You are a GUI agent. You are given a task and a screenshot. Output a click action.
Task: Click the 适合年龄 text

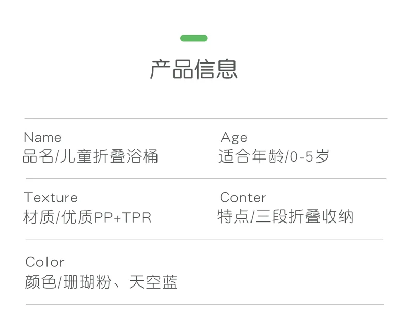point(250,156)
